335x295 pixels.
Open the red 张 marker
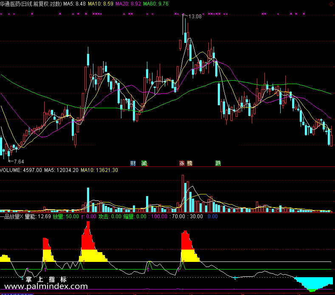[182, 163]
